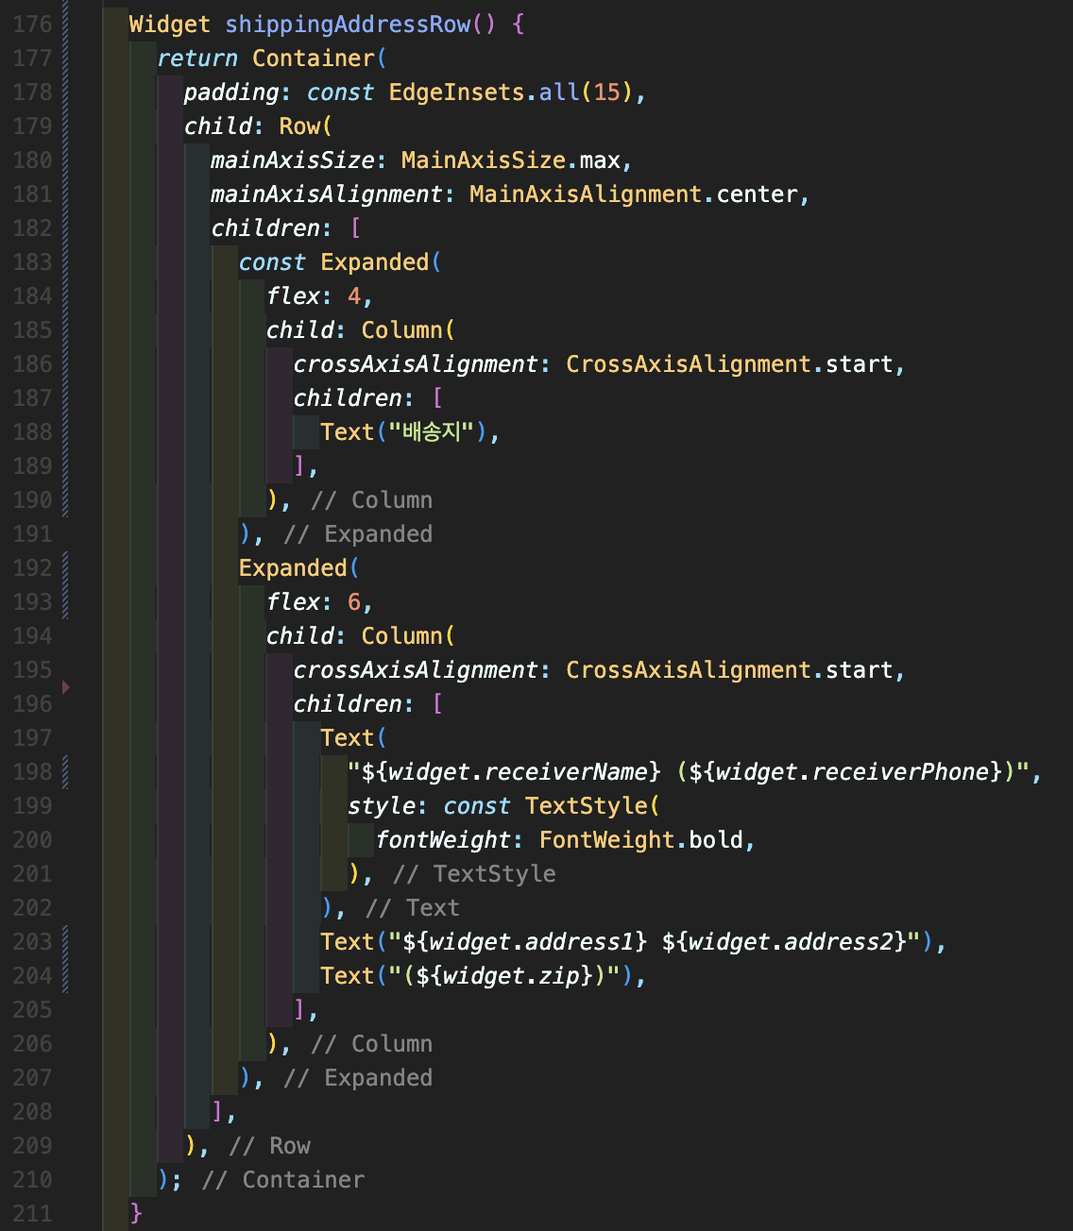Click line number 176 in the gutter
The height and width of the screenshot is (1231, 1073).
click(x=32, y=25)
